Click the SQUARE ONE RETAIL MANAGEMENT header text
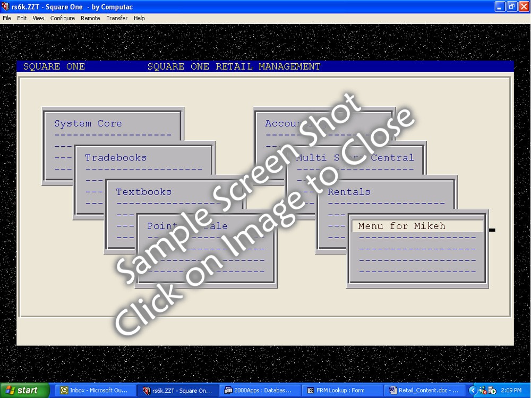531x398 pixels. tap(234, 66)
